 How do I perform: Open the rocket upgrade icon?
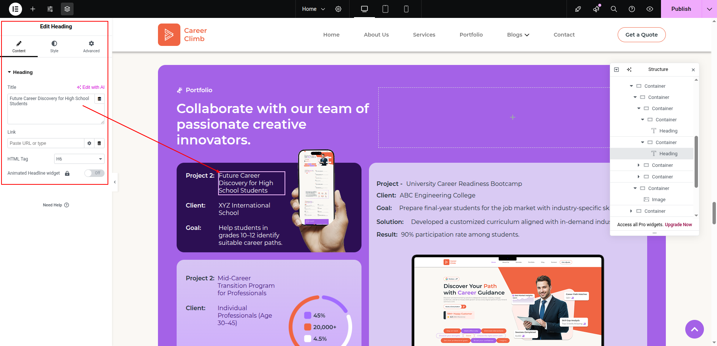(578, 9)
